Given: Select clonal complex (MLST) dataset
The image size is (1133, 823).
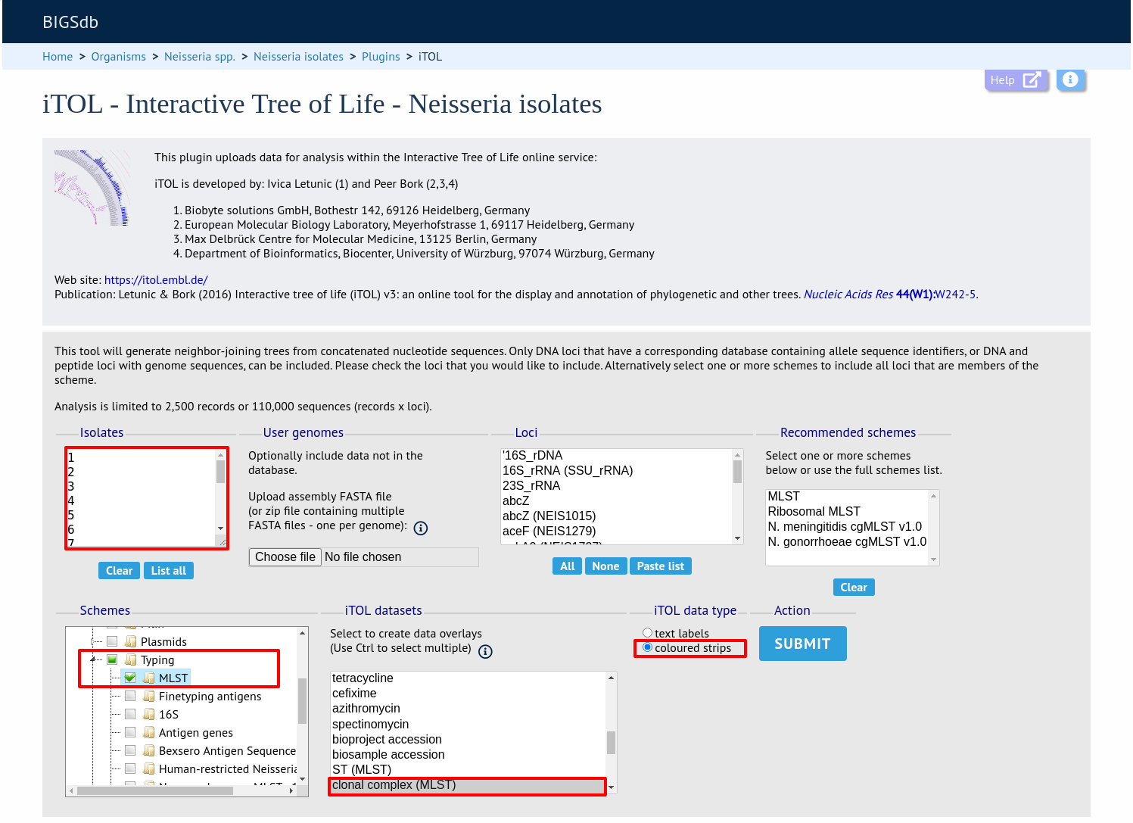Looking at the screenshot, I should click(x=468, y=785).
